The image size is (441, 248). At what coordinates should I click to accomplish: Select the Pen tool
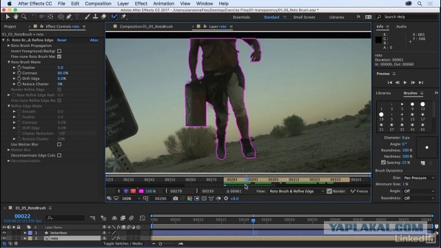(69, 17)
